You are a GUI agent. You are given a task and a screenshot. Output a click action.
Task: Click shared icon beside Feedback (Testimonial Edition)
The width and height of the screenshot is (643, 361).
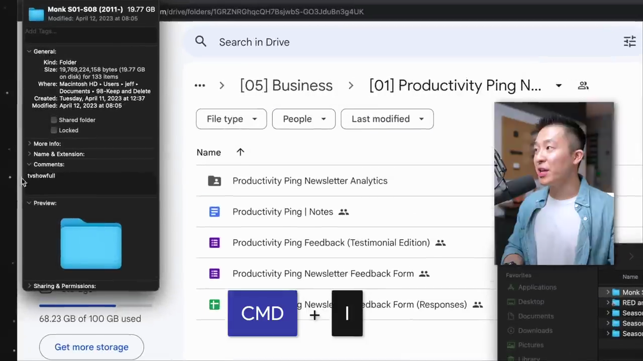(x=441, y=243)
